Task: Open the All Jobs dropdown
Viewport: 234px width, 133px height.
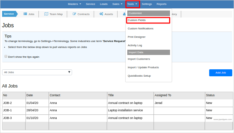Action: 37,72
